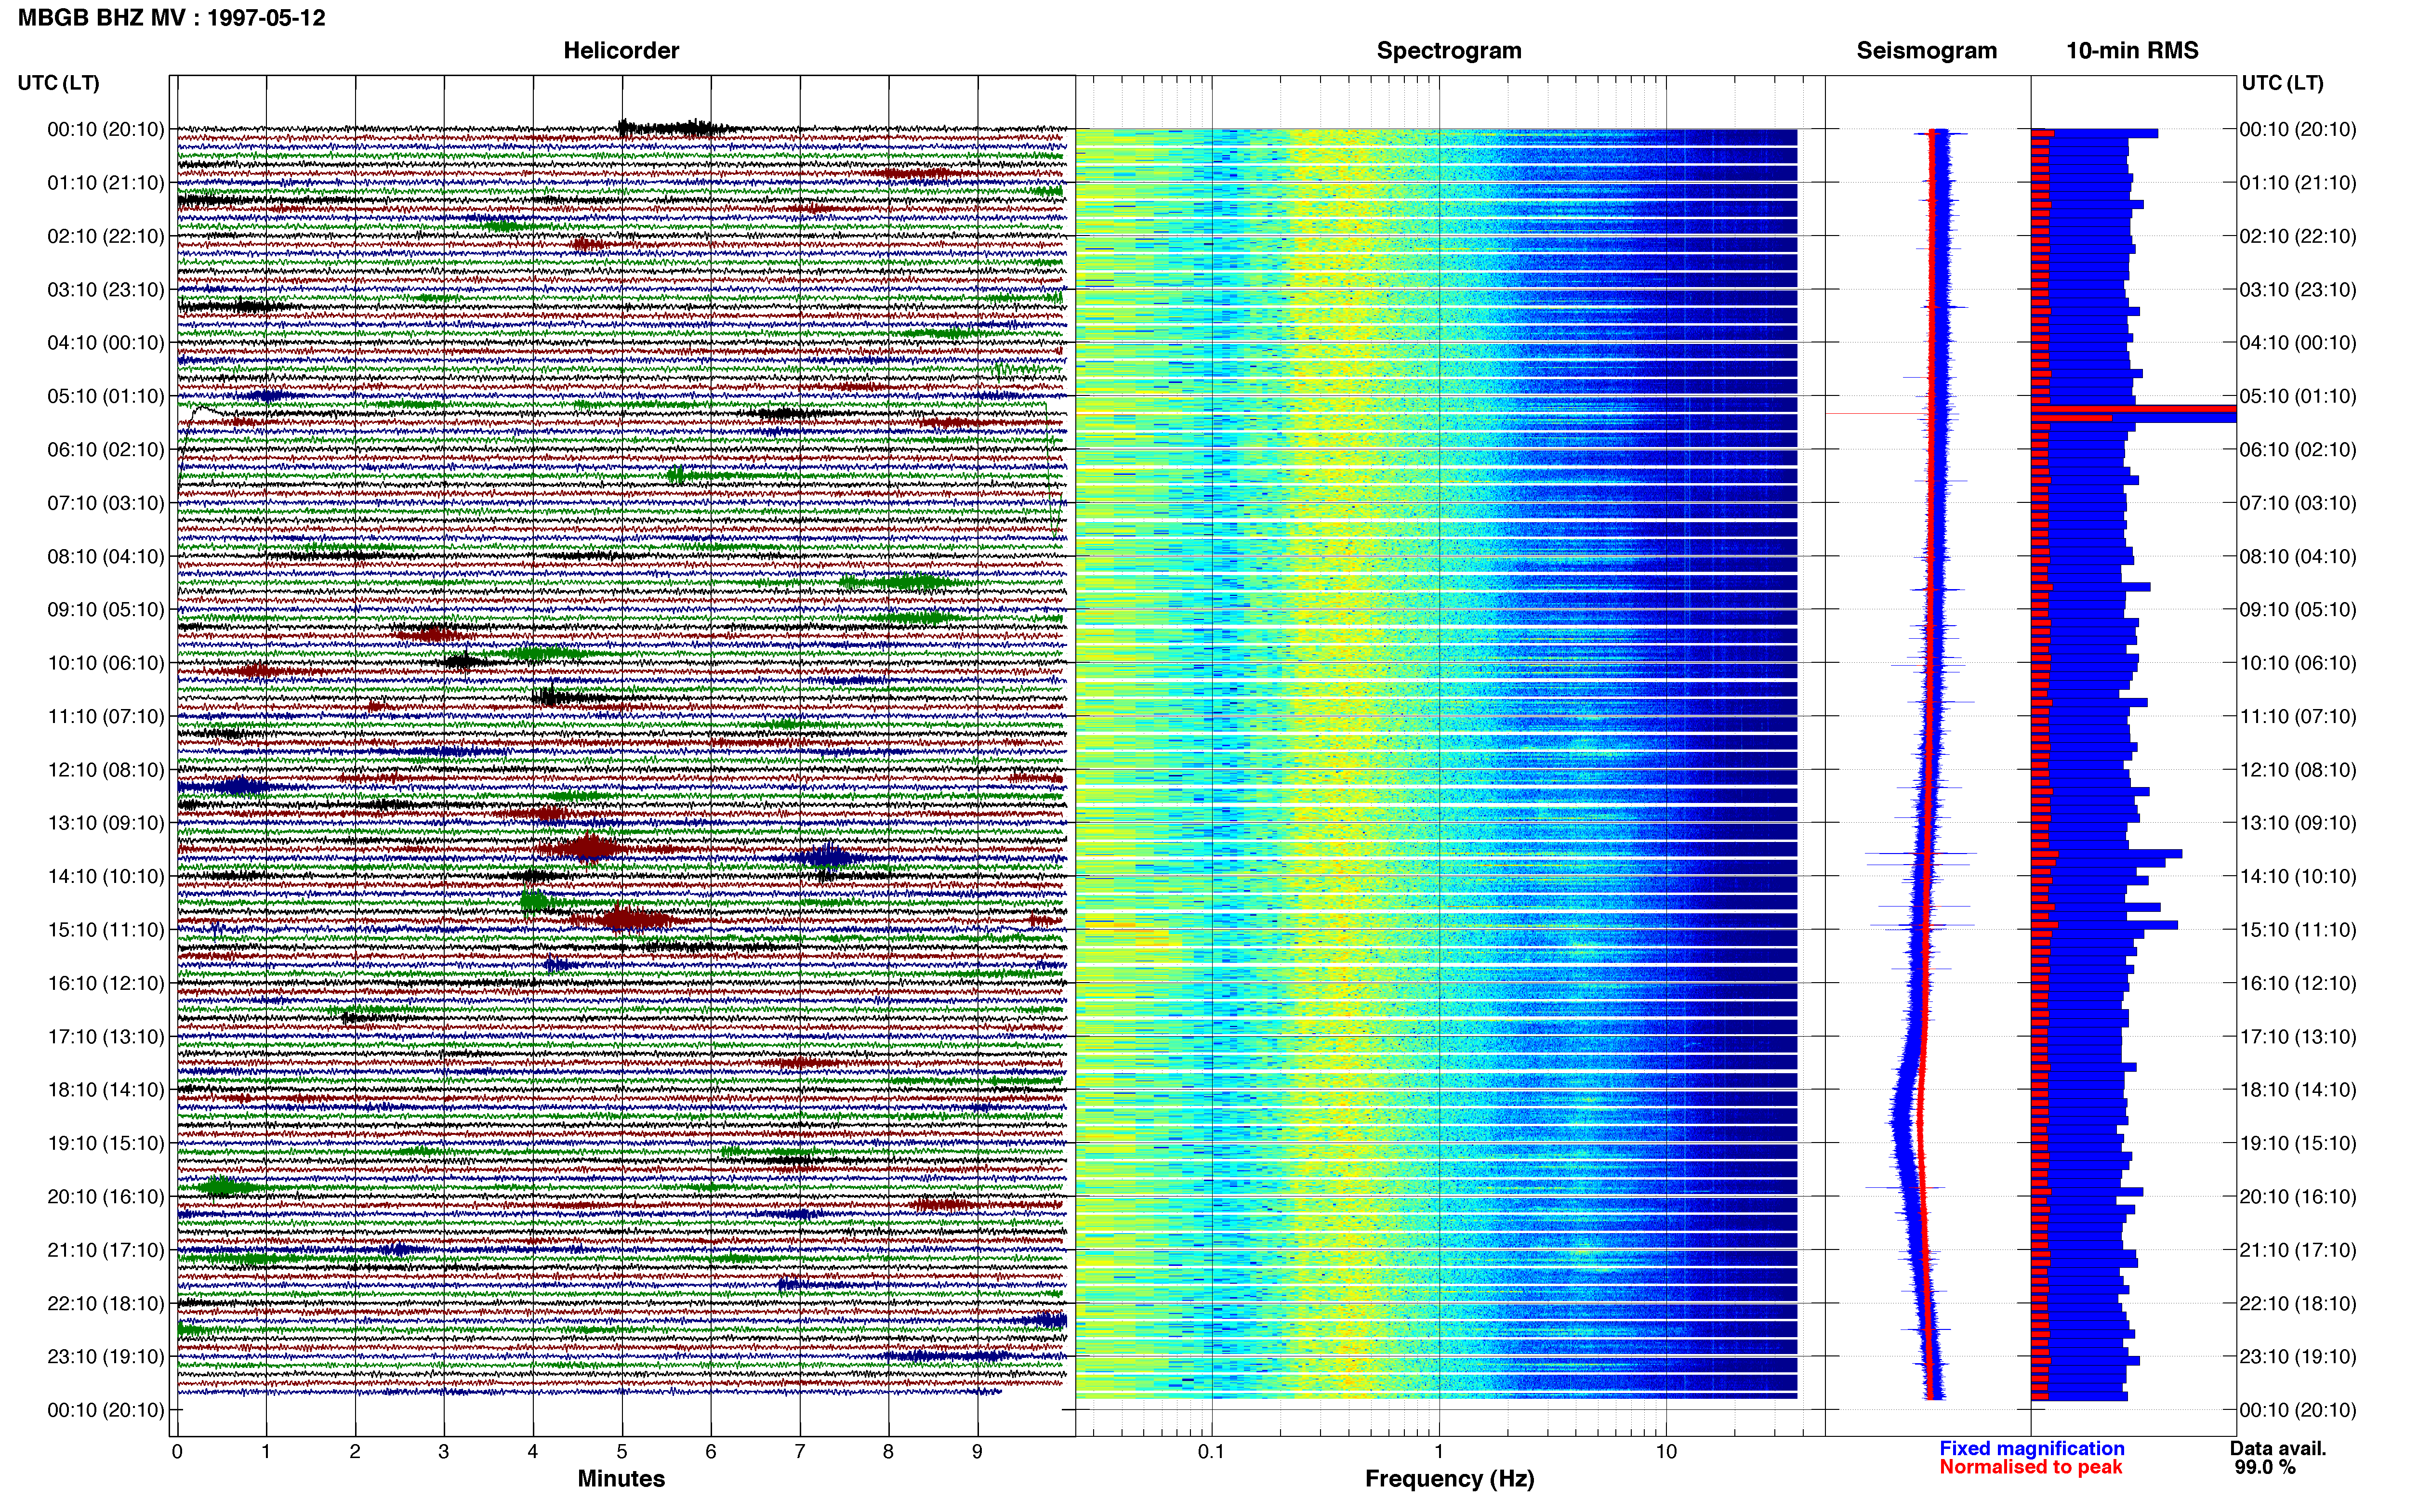Click the station title MBGB BHZ MV : 1997-05-12

[172, 18]
